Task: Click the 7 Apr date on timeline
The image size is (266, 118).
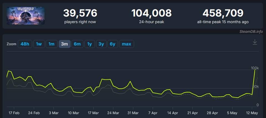Action: tap(153, 113)
